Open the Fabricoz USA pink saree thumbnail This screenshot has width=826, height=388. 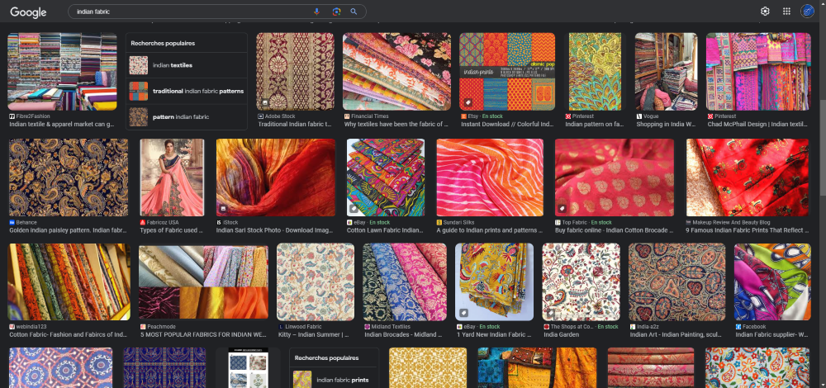pyautogui.click(x=172, y=177)
